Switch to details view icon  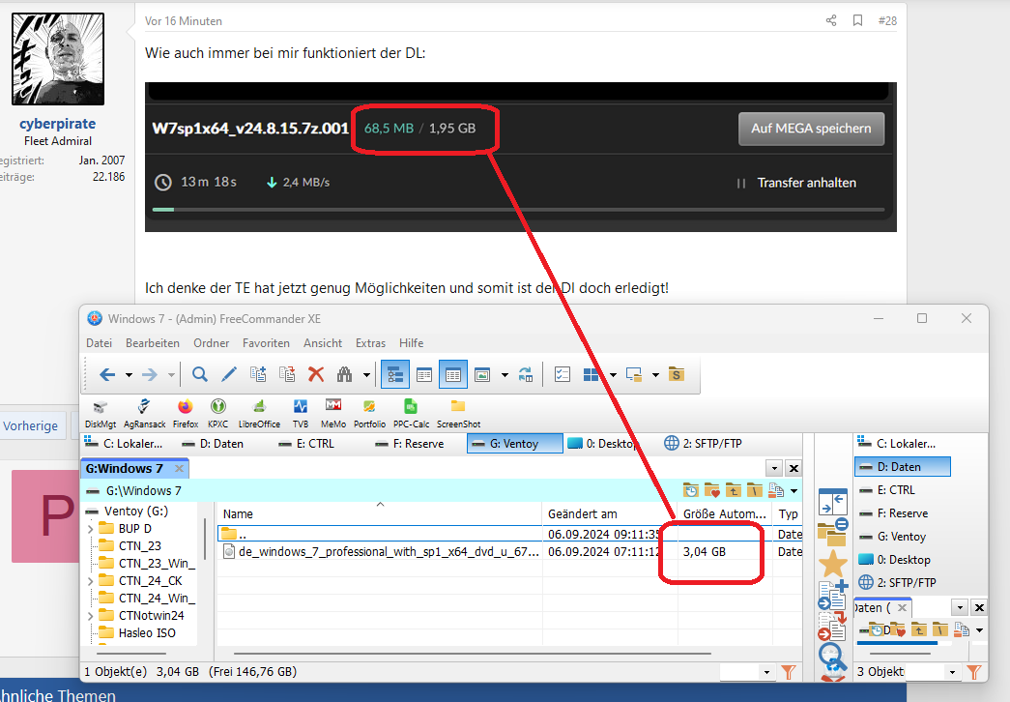[x=453, y=374]
